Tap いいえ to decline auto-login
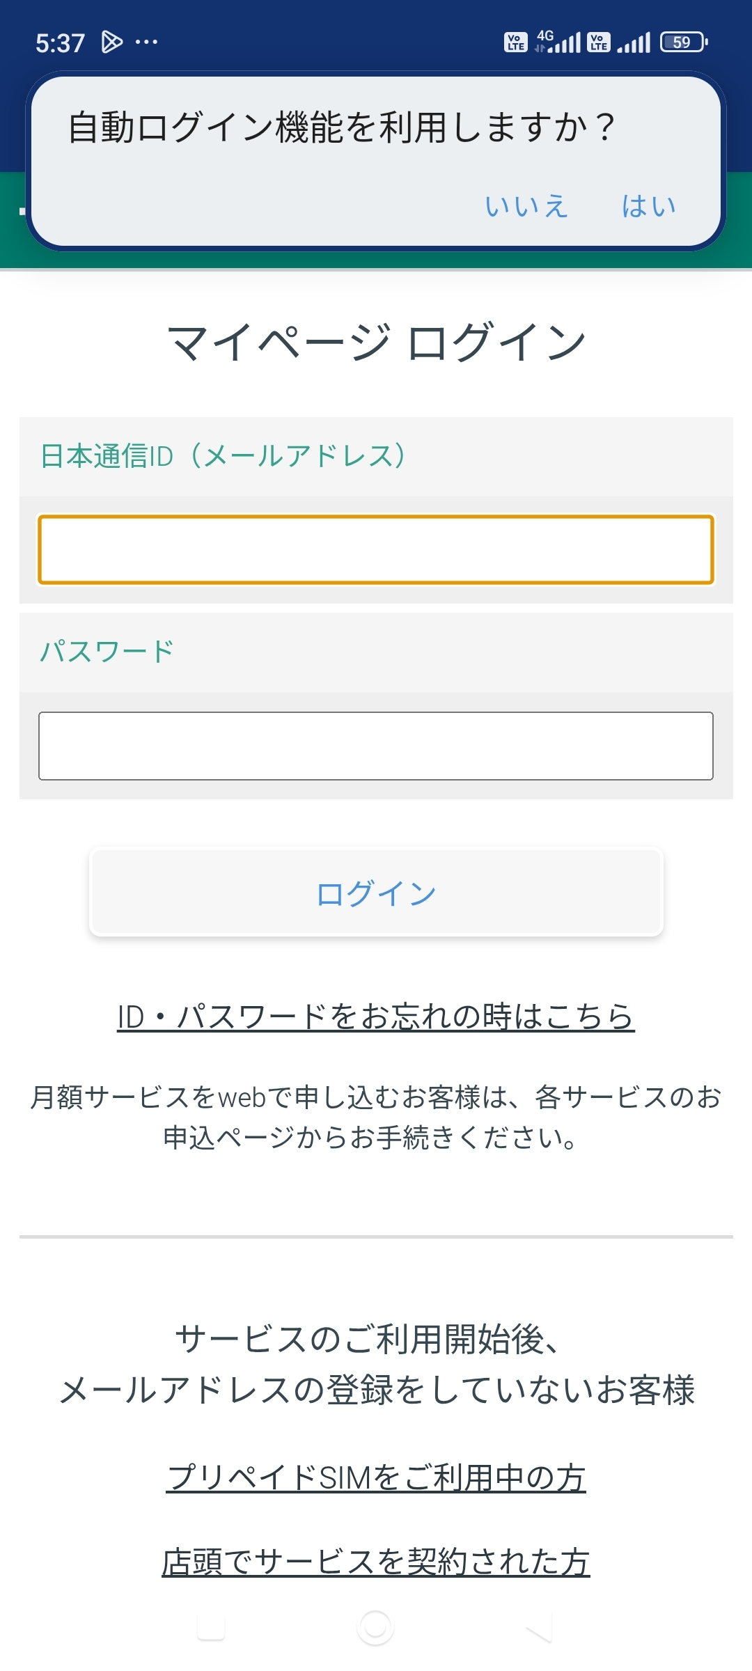The image size is (752, 1671). [x=526, y=206]
